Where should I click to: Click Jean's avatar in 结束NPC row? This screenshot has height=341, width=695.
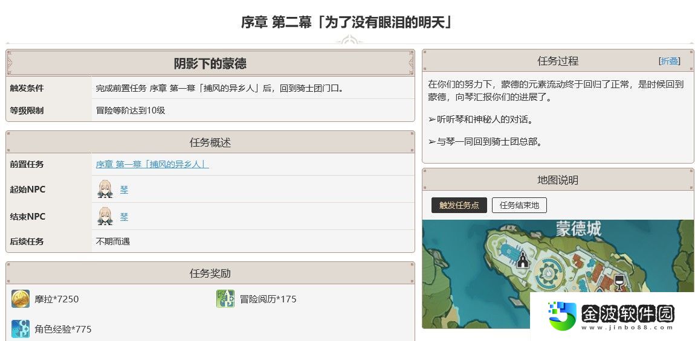coord(105,216)
